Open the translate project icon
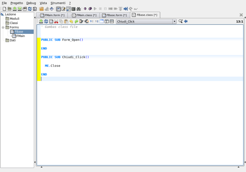 (x=35, y=9)
